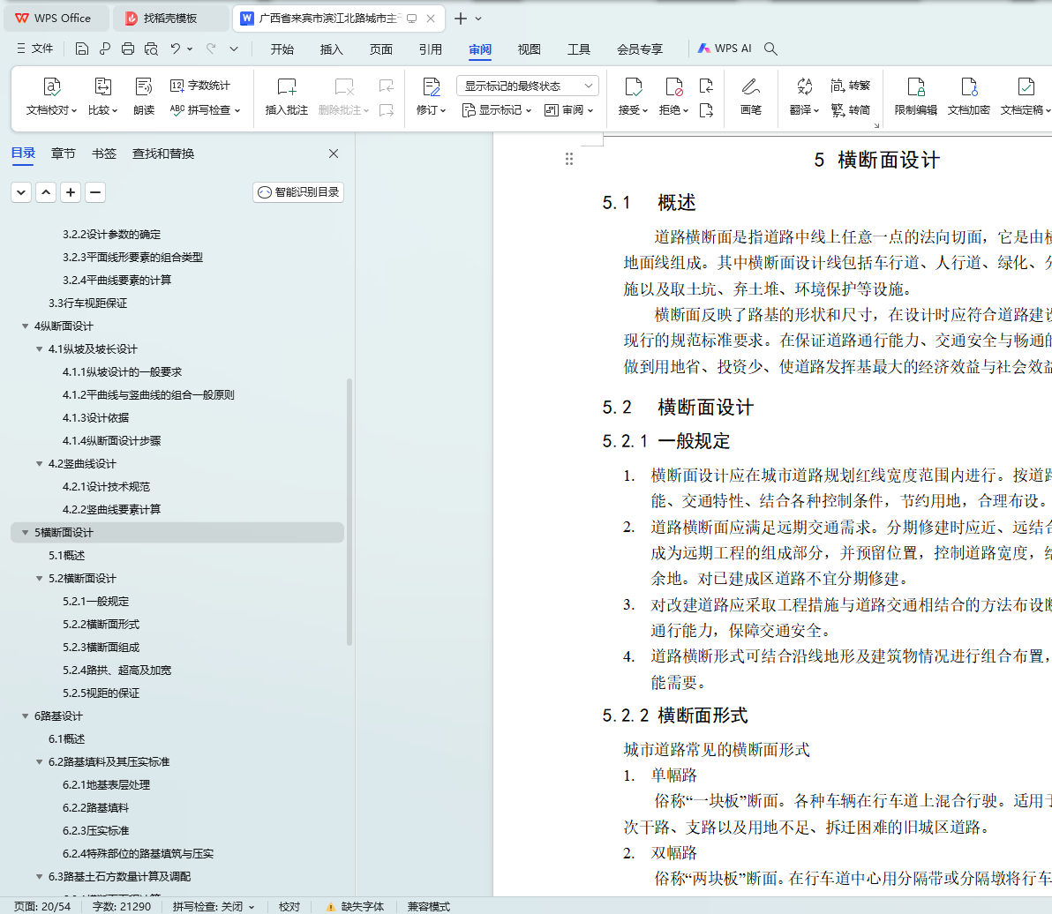Switch to the 书签 navigation tab
The height and width of the screenshot is (914, 1052).
coord(104,154)
